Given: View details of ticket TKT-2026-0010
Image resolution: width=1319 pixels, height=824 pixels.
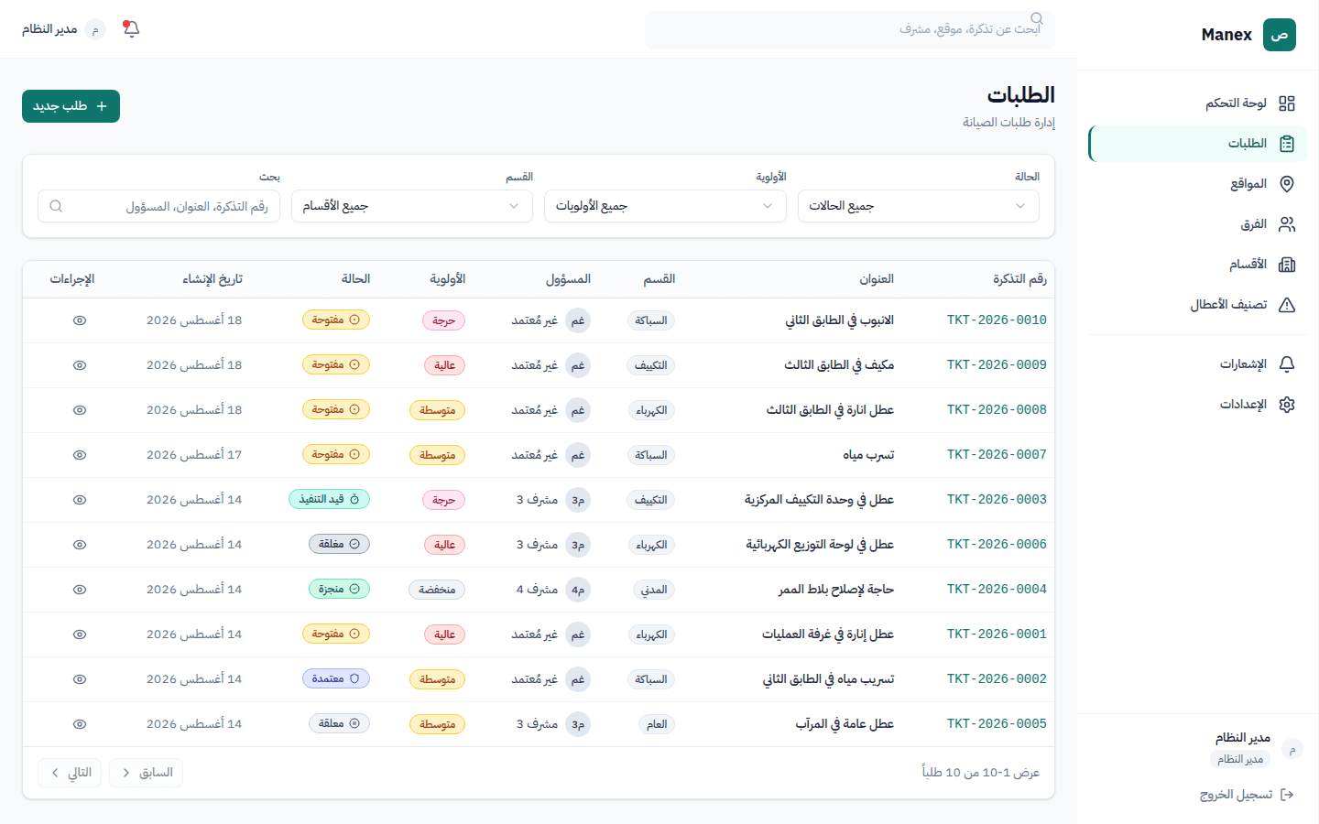Looking at the screenshot, I should (80, 320).
